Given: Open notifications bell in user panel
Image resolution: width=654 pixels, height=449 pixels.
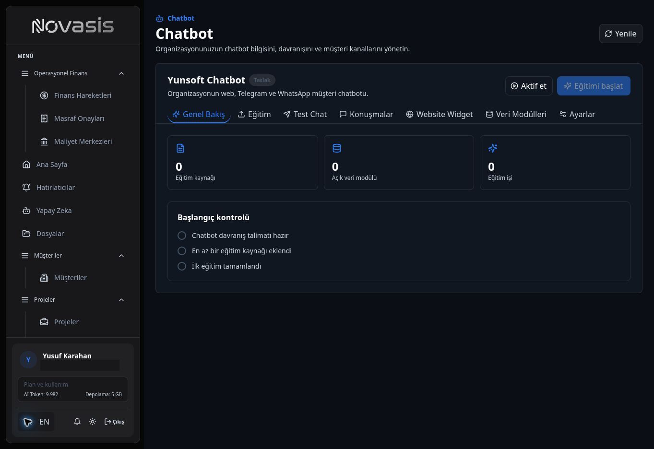Looking at the screenshot, I should click(x=77, y=422).
